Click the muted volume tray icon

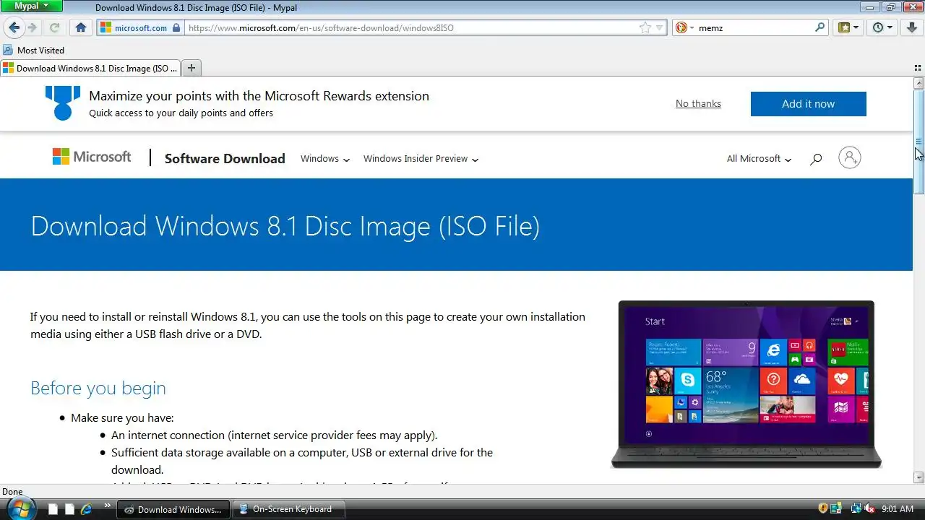coord(869,508)
